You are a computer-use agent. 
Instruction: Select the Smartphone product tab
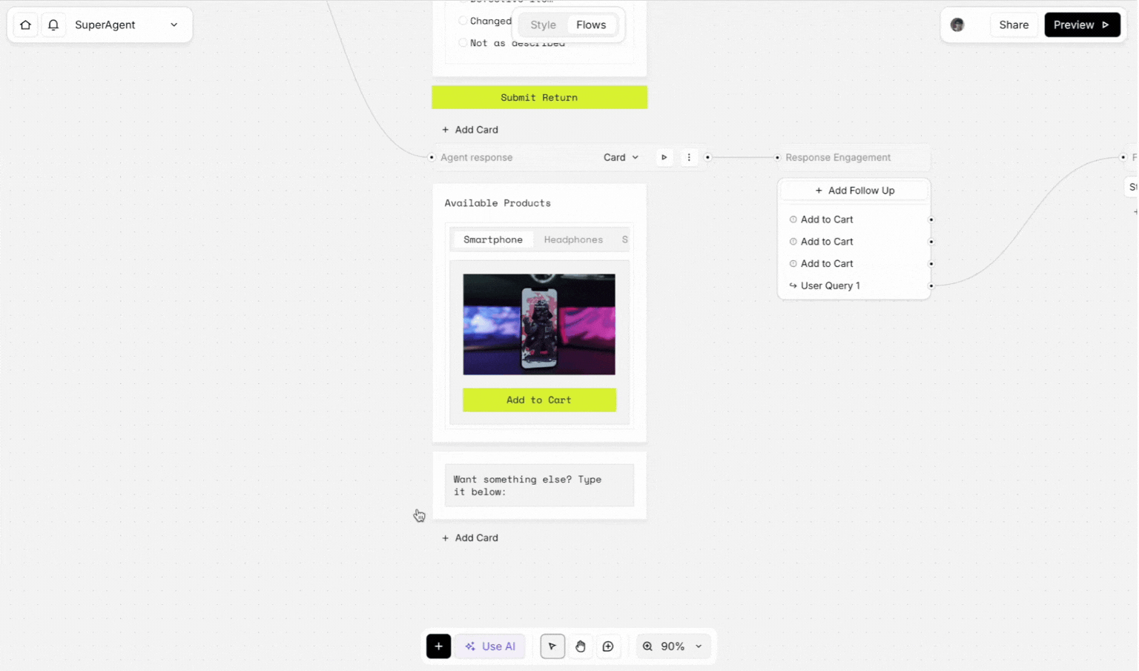(493, 239)
